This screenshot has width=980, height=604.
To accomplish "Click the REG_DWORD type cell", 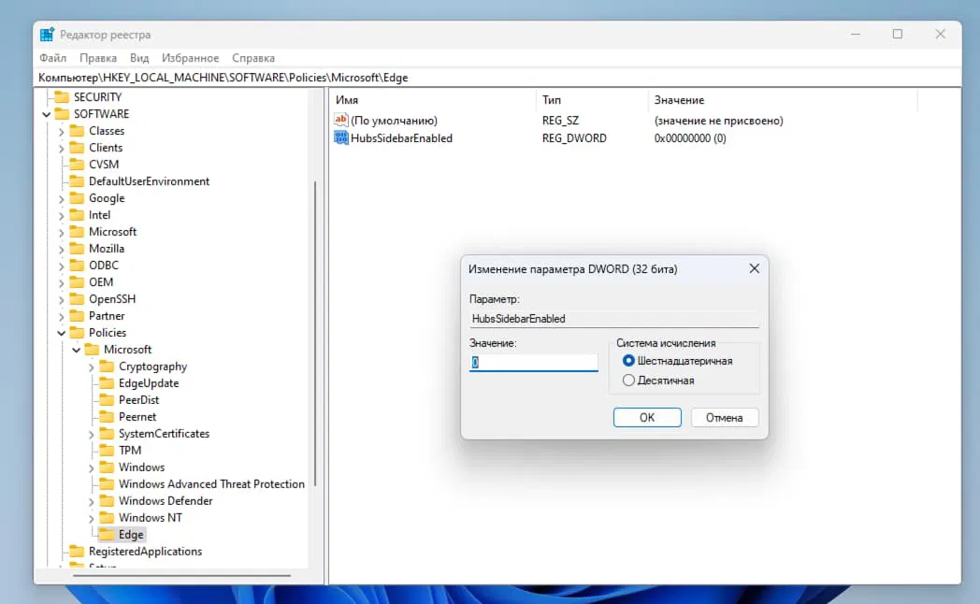I will [x=574, y=138].
